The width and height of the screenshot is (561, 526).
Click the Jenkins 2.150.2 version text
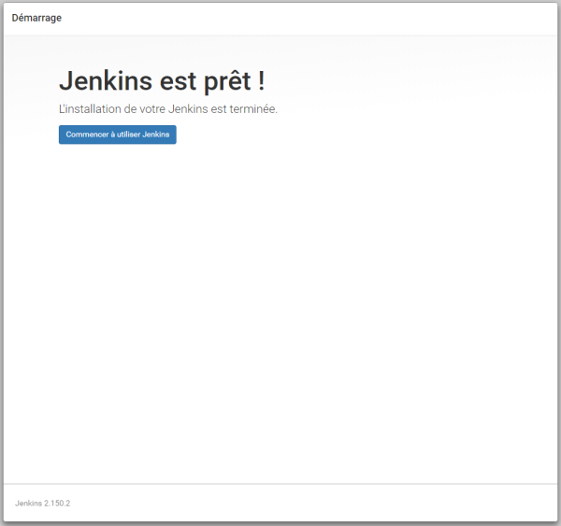[43, 504]
